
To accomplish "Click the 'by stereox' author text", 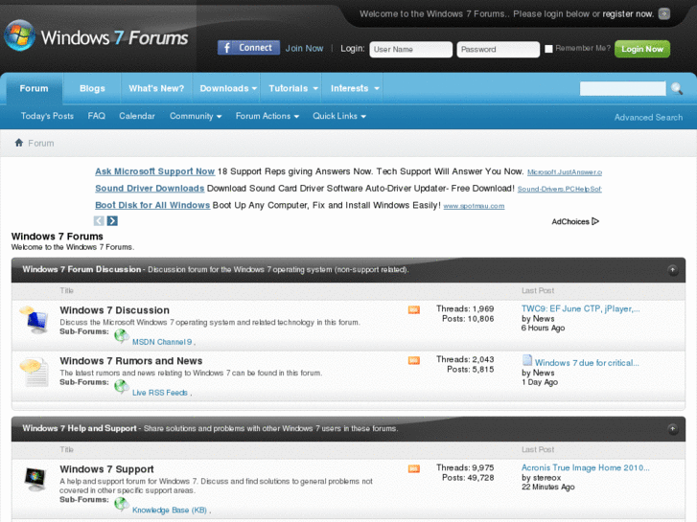I will tap(541, 478).
